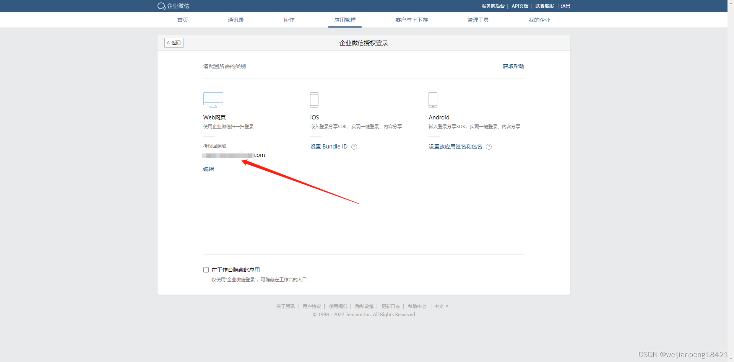Click 设置该应用签名和包名 link
The image size is (734, 362).
tap(455, 147)
